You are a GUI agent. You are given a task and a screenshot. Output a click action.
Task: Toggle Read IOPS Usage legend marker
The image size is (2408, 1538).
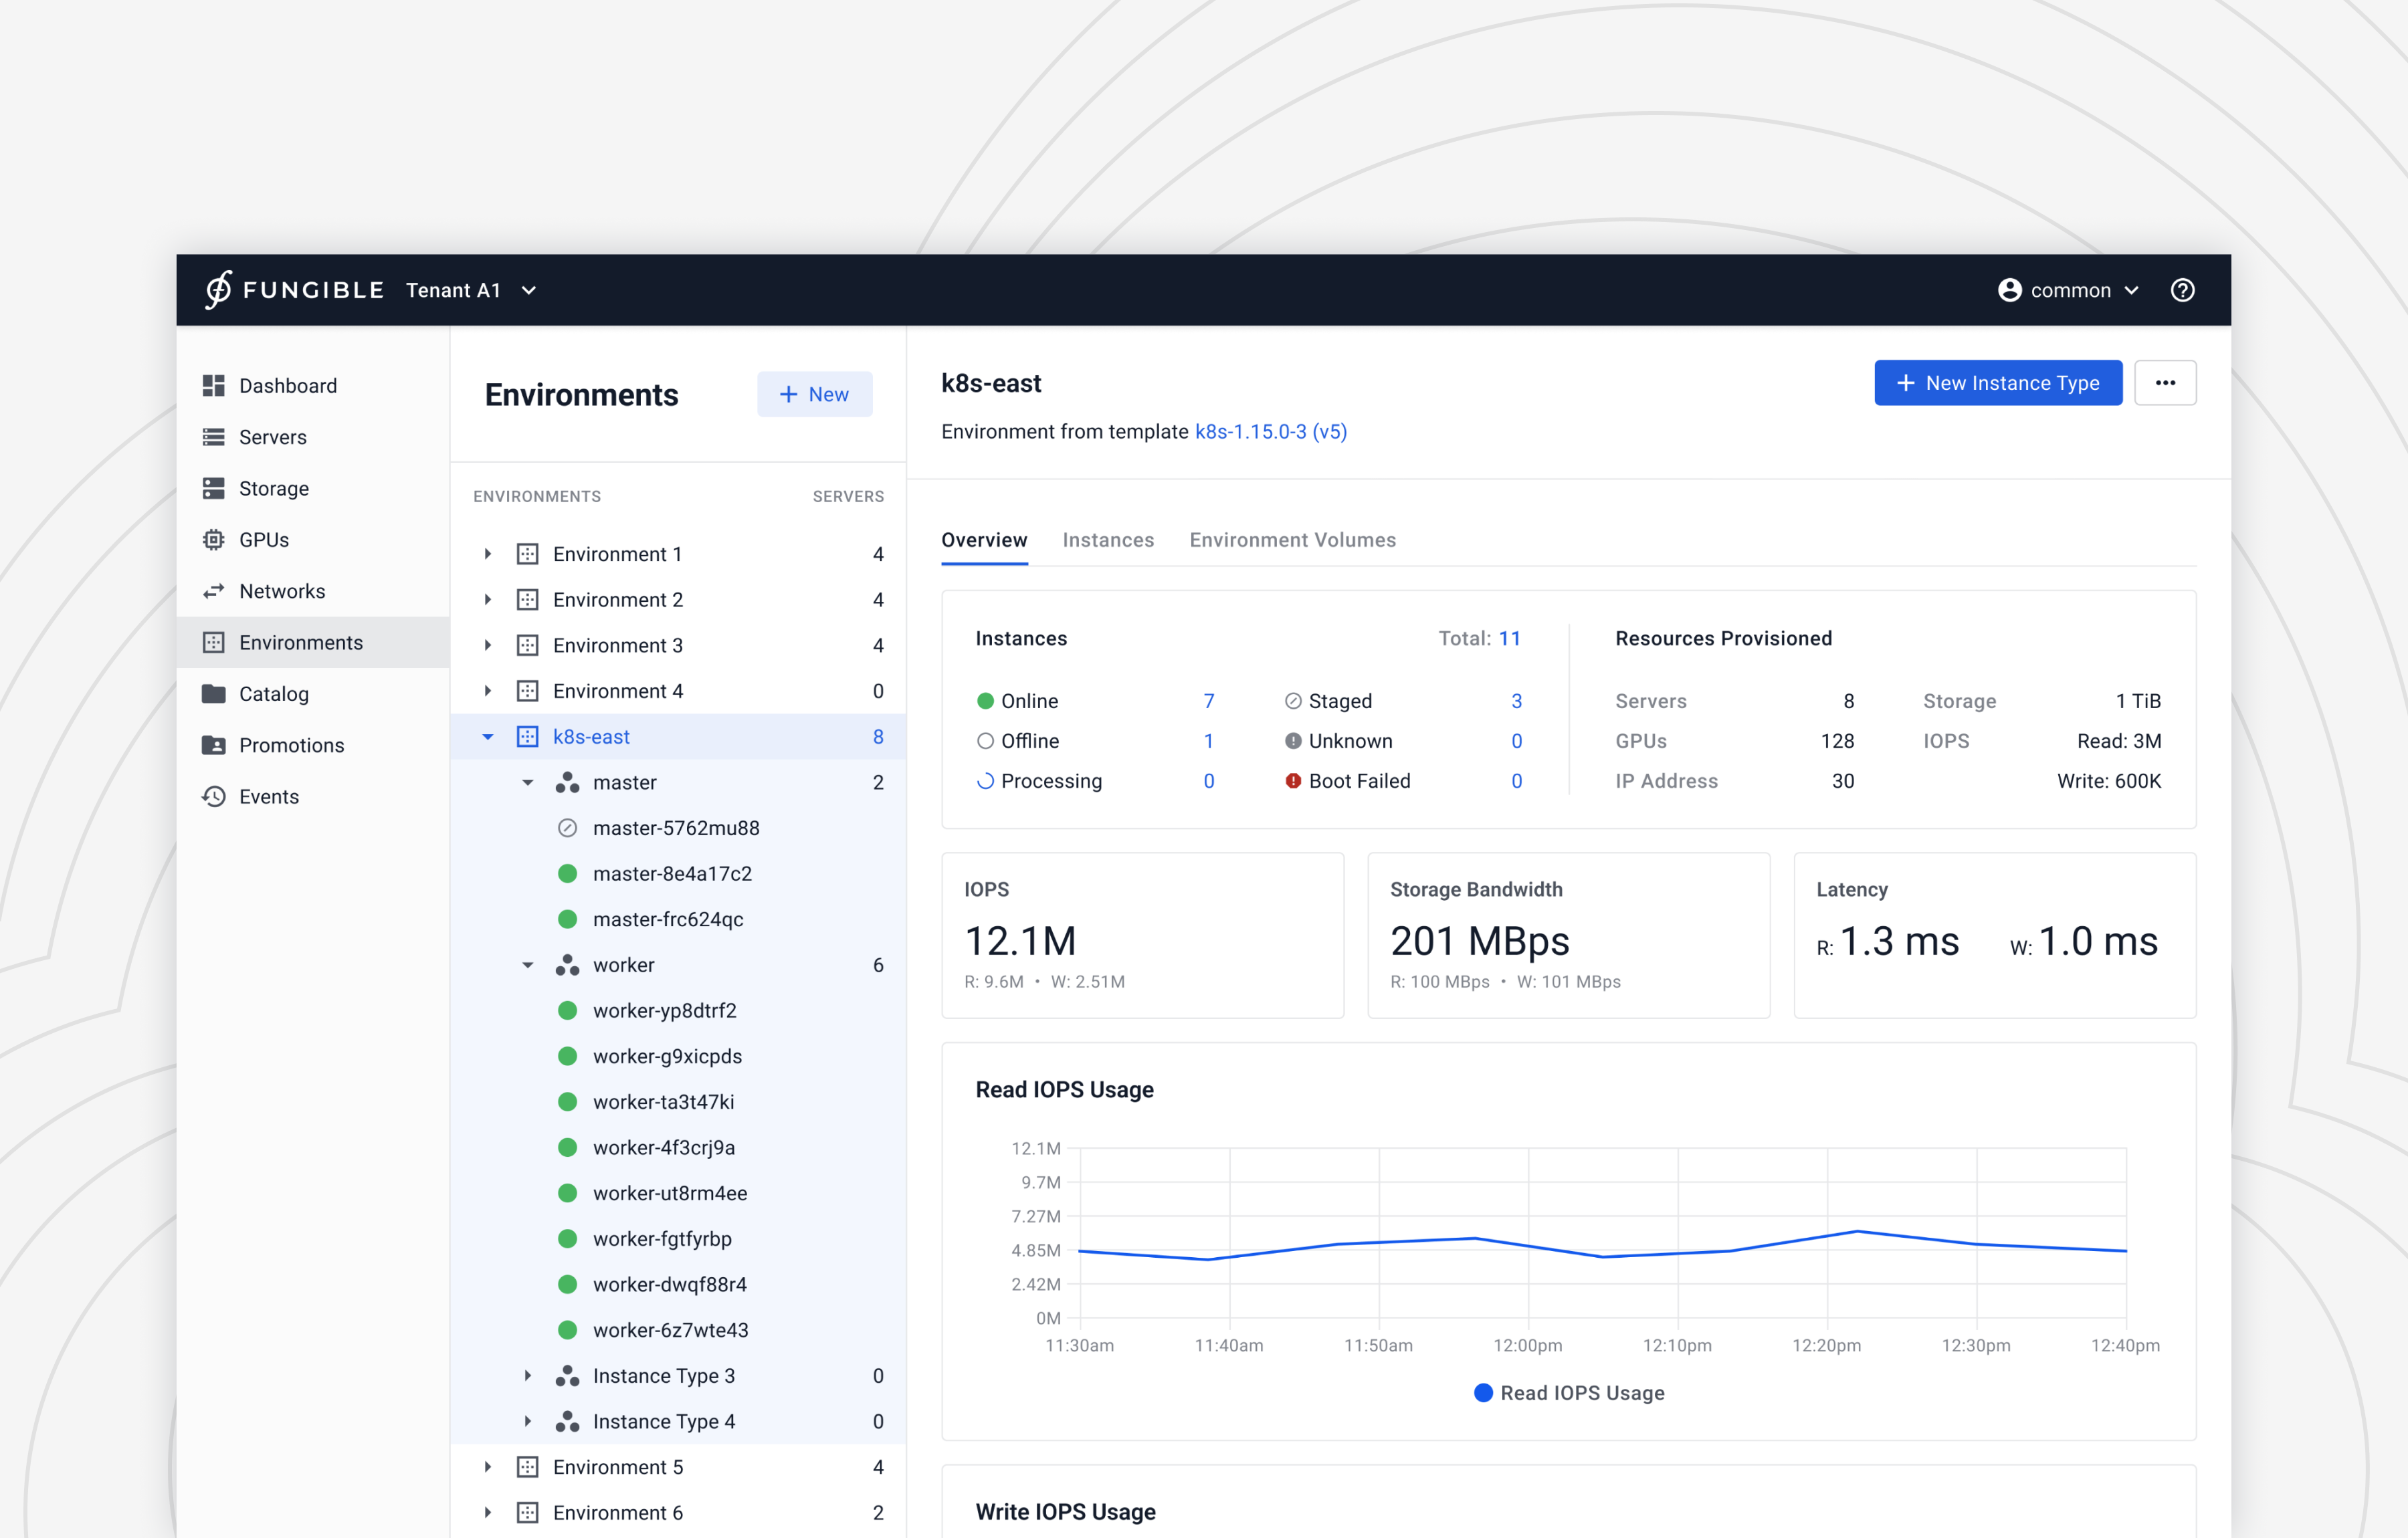(1483, 1393)
